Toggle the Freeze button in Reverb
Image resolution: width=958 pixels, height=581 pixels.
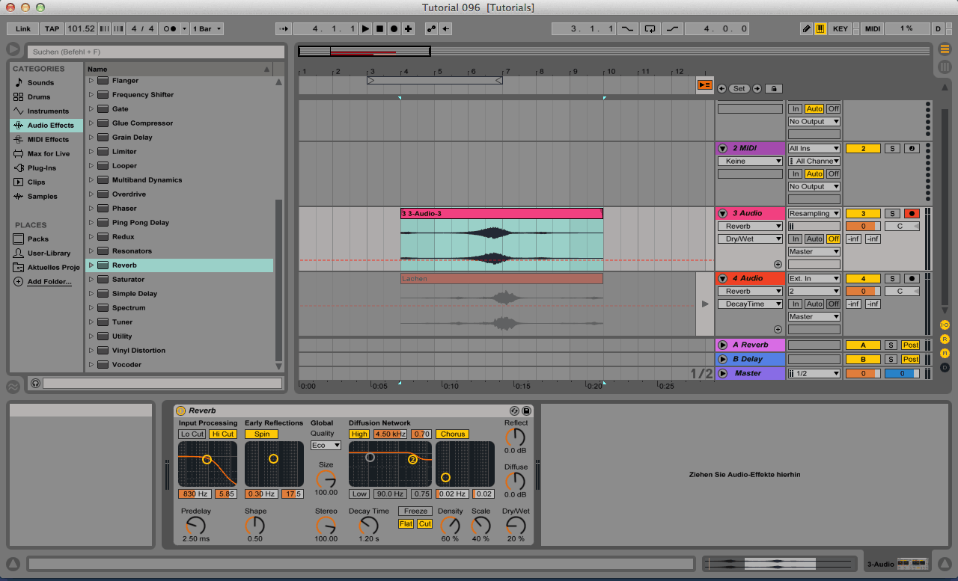point(415,511)
